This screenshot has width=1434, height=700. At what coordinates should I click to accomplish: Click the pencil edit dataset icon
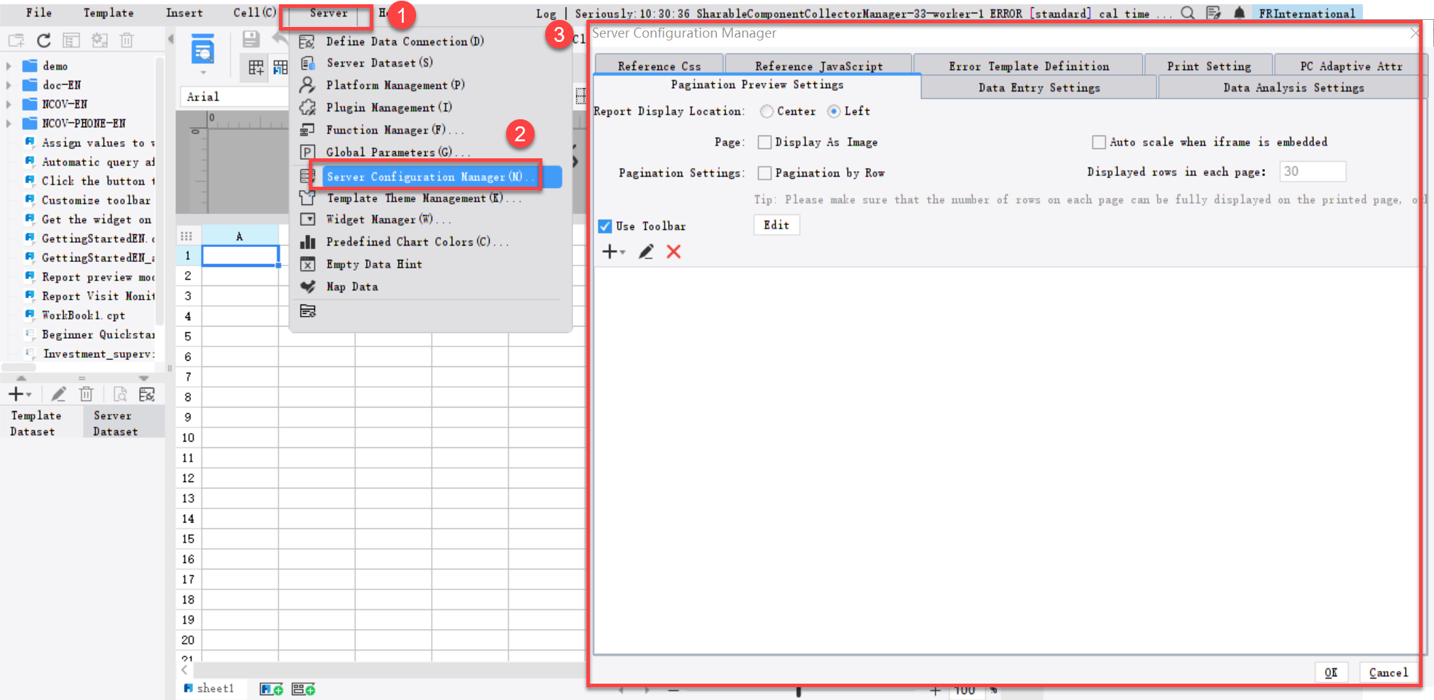[x=59, y=394]
